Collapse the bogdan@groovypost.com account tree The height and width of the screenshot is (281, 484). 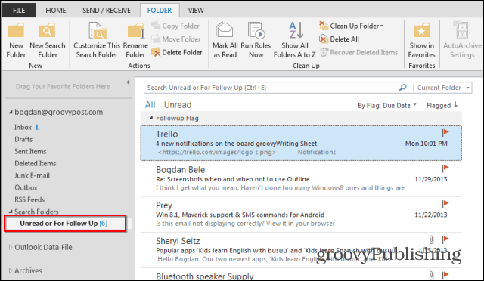pos(11,112)
